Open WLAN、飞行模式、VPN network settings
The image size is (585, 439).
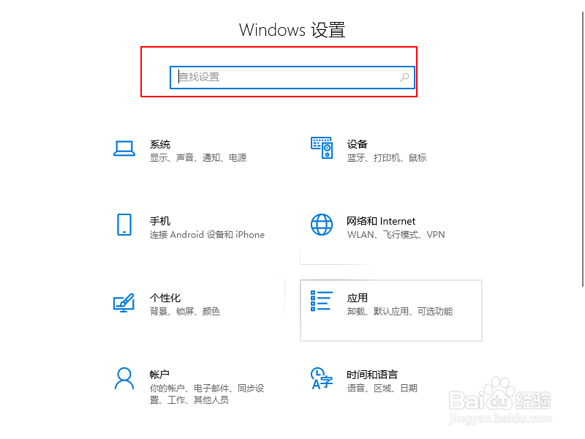click(396, 235)
